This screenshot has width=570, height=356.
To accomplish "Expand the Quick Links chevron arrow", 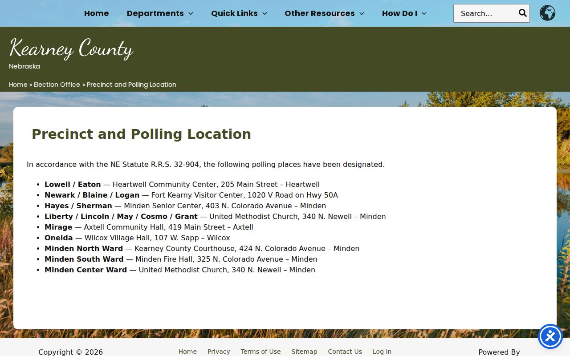I will point(265,13).
